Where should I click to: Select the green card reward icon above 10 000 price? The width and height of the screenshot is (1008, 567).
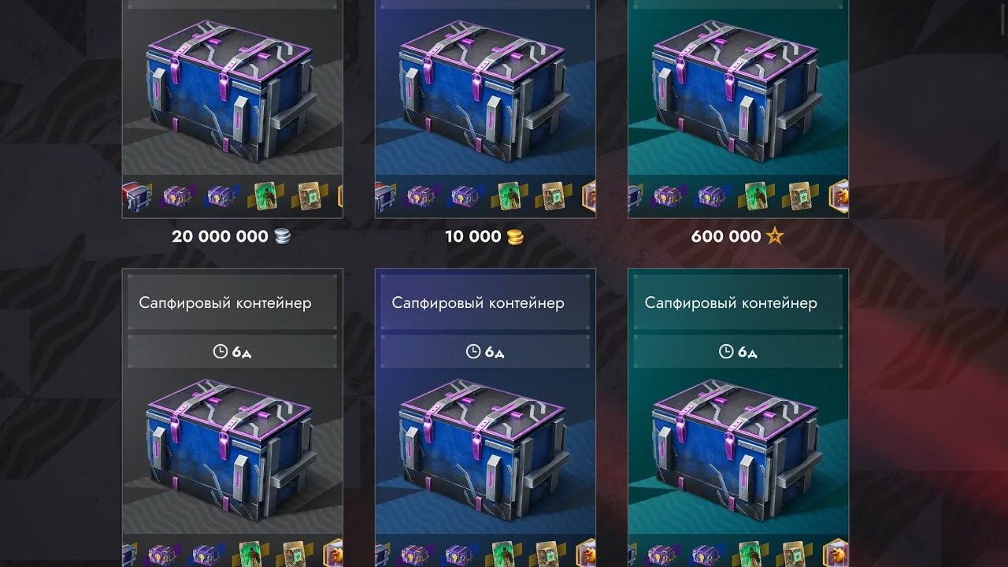tap(510, 195)
